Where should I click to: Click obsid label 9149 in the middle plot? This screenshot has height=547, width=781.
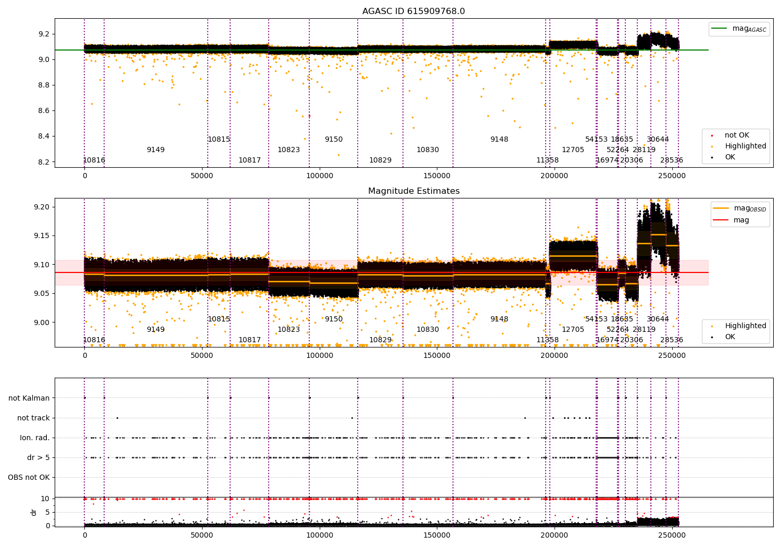(156, 330)
